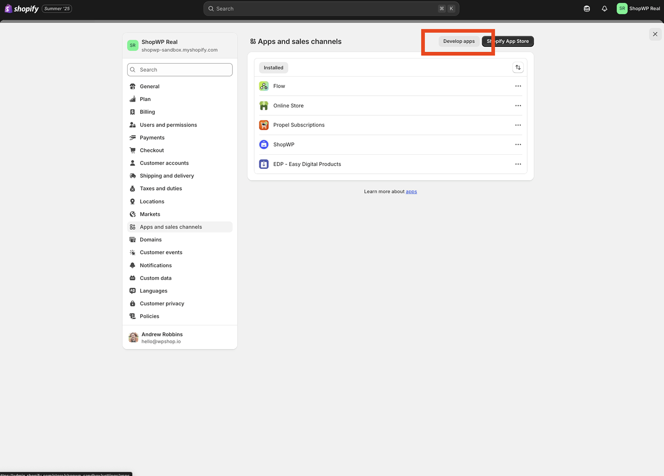Open more actions for EDP app
The height and width of the screenshot is (476, 664).
518,164
